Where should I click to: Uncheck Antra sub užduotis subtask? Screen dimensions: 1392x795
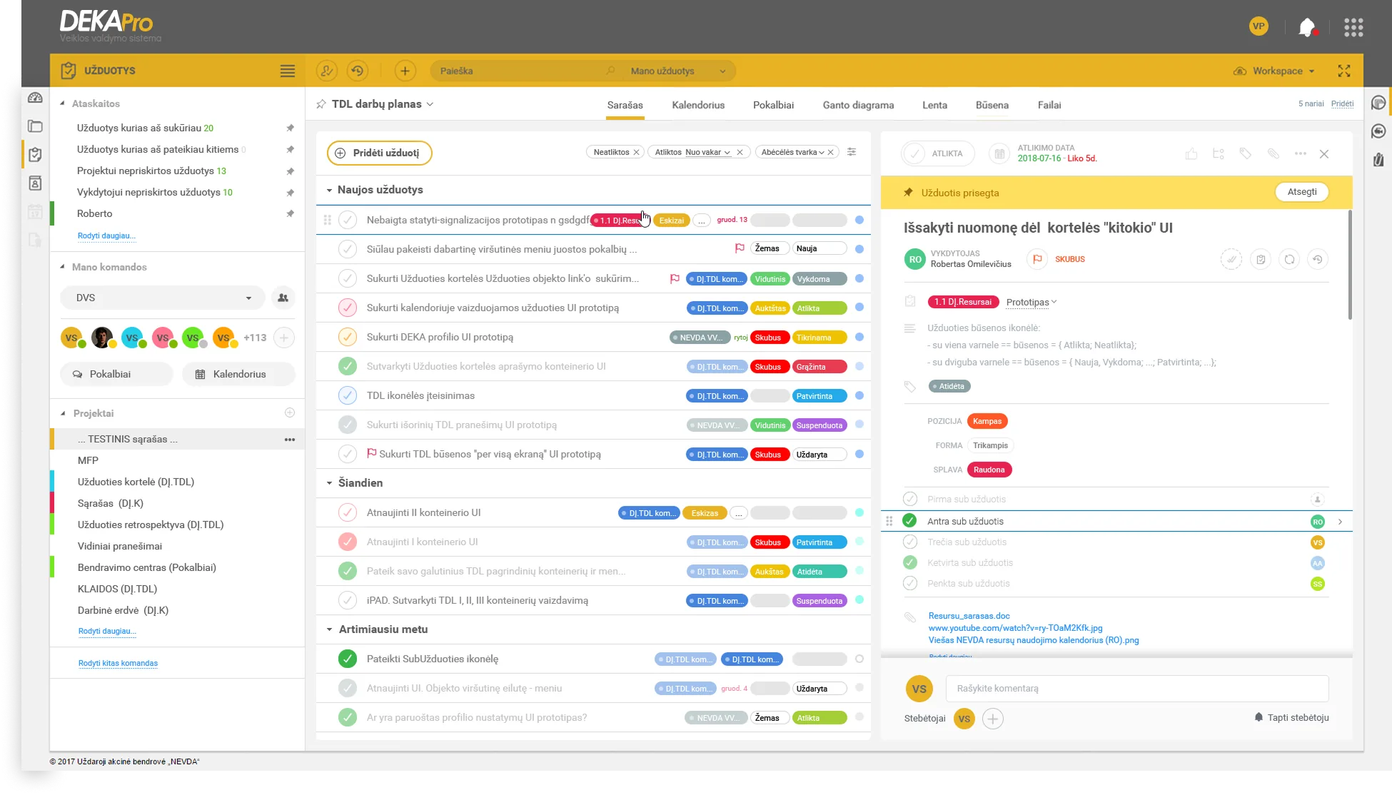coord(910,521)
